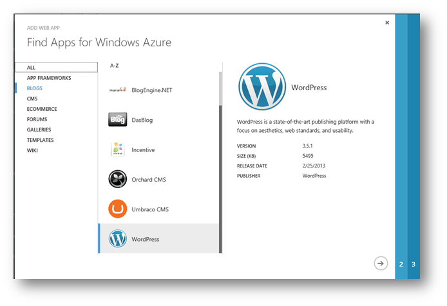The width and height of the screenshot is (447, 306).
Task: Click the DasBlog logo icon
Action: (117, 119)
